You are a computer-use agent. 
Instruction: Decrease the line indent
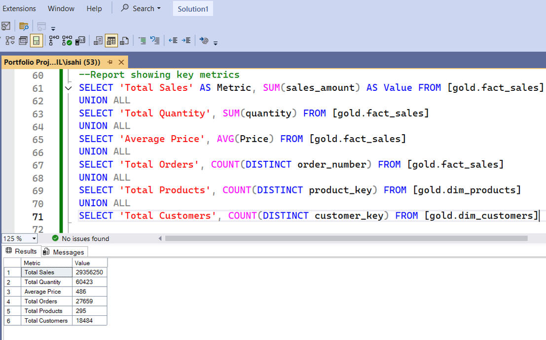pyautogui.click(x=173, y=41)
